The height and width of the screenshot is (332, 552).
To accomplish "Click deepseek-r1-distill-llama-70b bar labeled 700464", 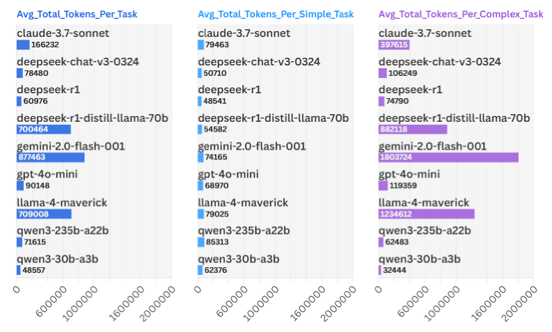I will tap(43, 129).
